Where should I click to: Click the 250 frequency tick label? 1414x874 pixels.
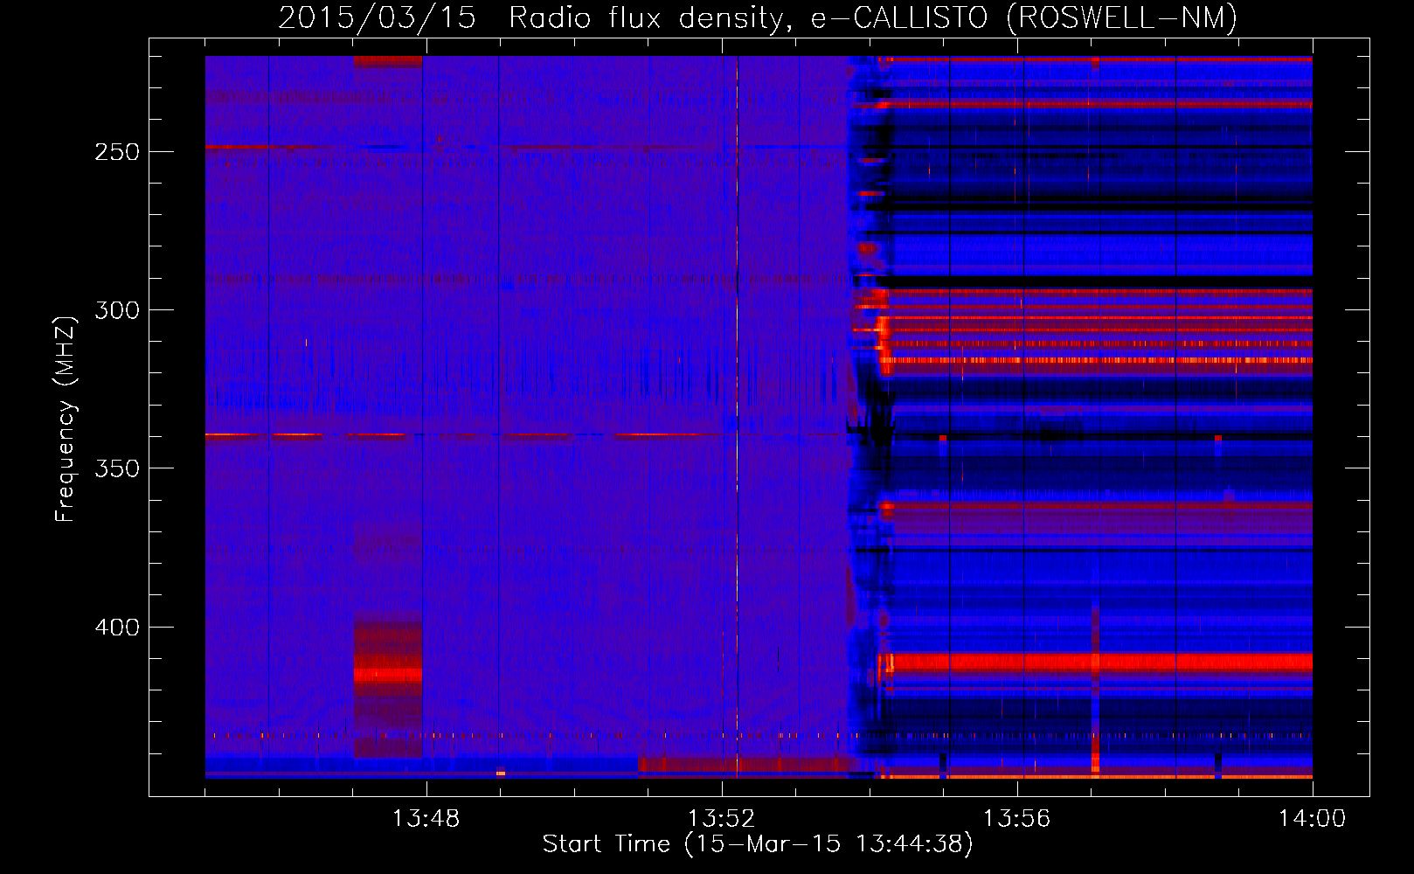(x=116, y=152)
